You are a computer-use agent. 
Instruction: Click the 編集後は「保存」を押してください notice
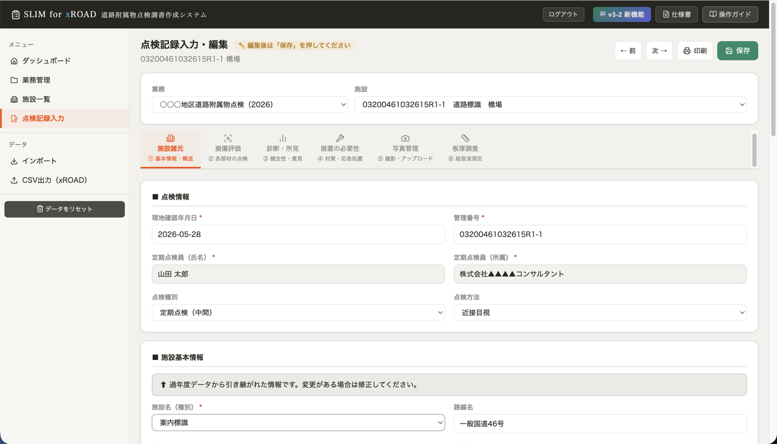point(295,45)
